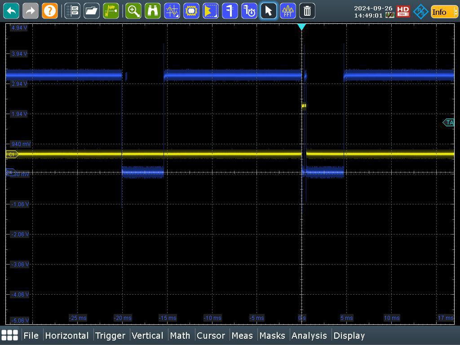Open the Search binoculars tool
The width and height of the screenshot is (460, 345).
tap(153, 11)
